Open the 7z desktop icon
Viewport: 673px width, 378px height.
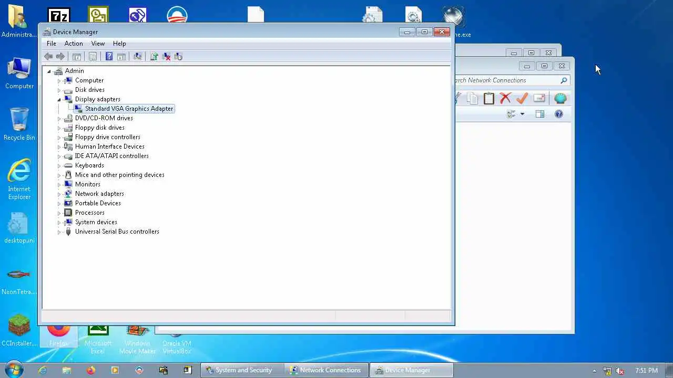pos(59,16)
